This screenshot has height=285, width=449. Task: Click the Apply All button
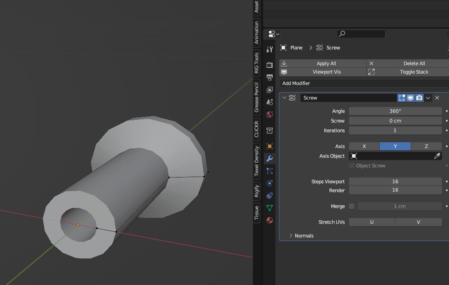coord(326,63)
